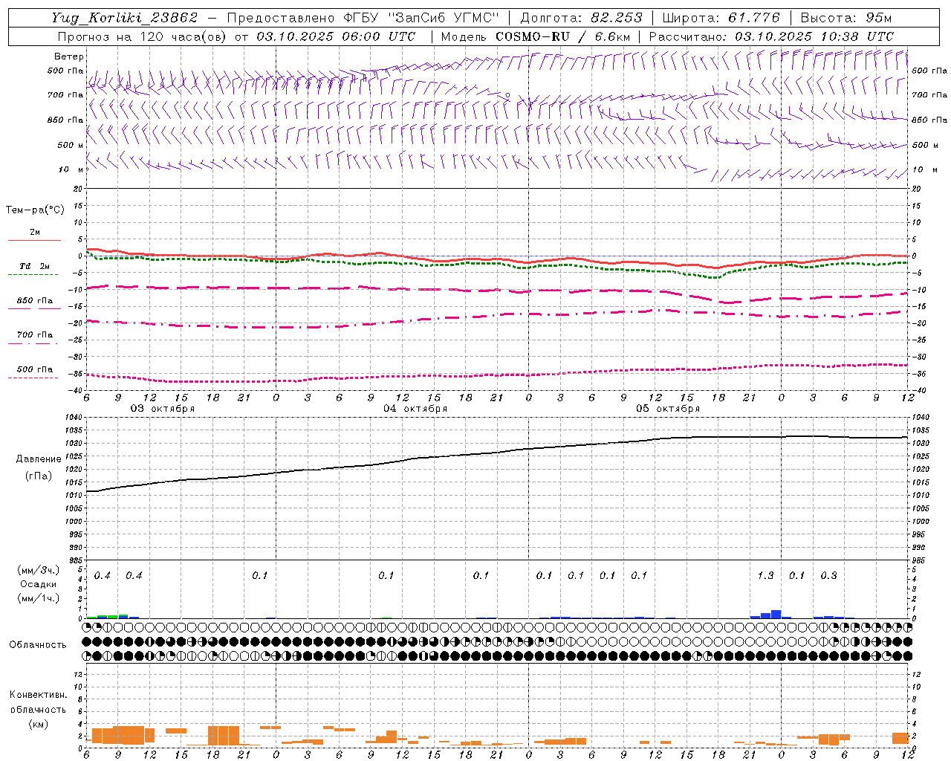Viewport: 951px width, 761px height.
Task: Click the tallest blue precipitation bar
Action: (x=776, y=614)
